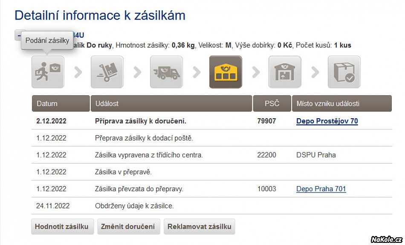Click the delivery truck transport step icon
405x245 pixels.
[x=166, y=72]
